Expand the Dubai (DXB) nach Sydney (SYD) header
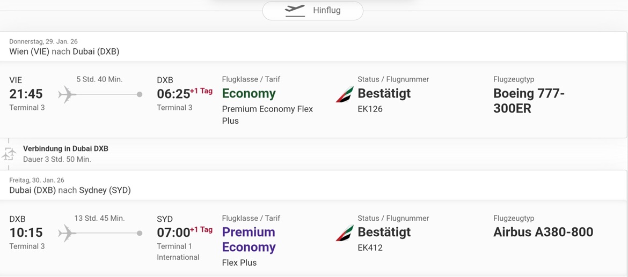 [x=70, y=190]
